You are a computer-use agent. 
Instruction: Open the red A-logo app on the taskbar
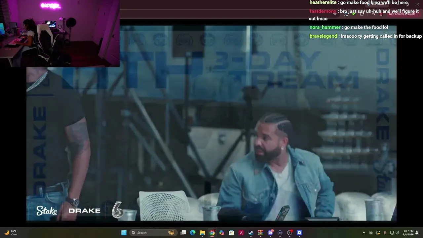coord(241,233)
